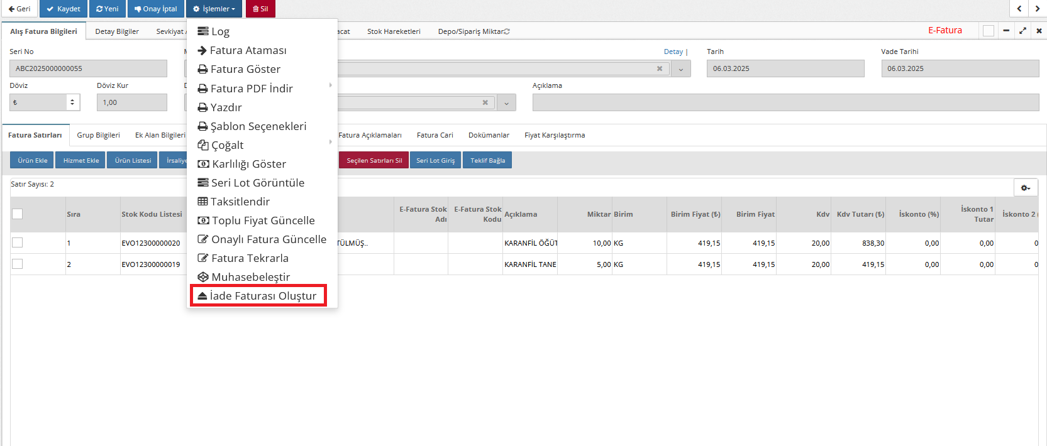Expand the dropdown arrow beside Tarih field
This screenshot has width=1047, height=446.
click(x=681, y=69)
